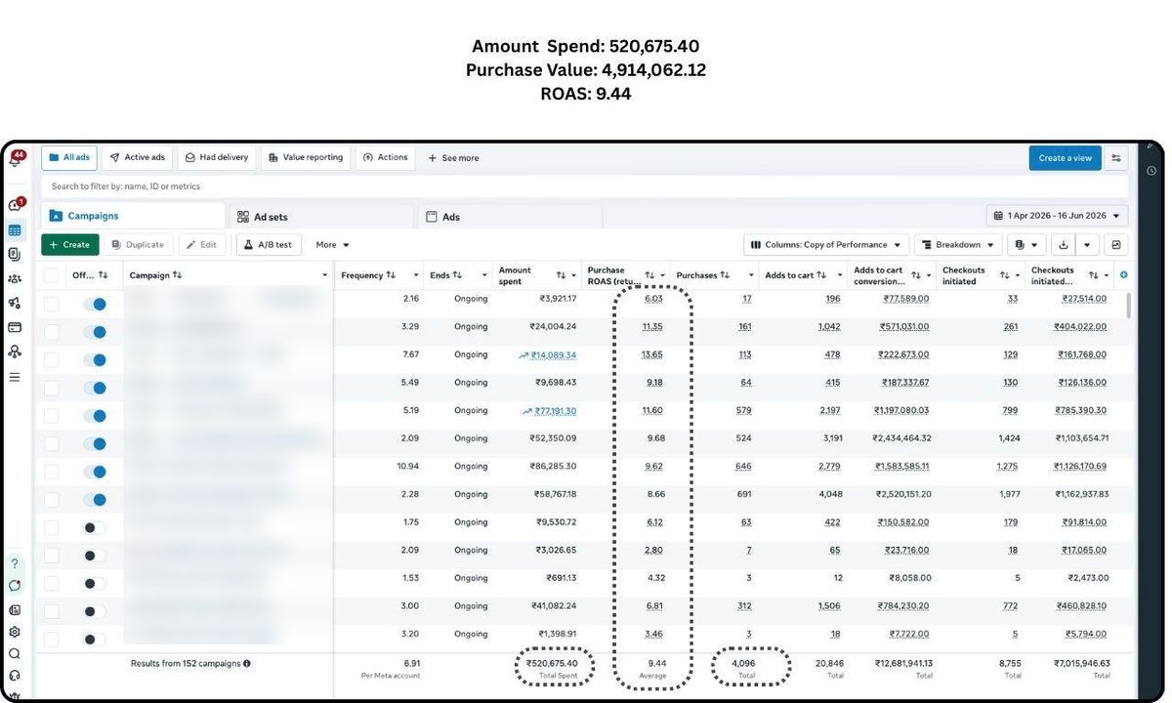
Task: Open notifications bell with 44 badge
Action: point(17,159)
